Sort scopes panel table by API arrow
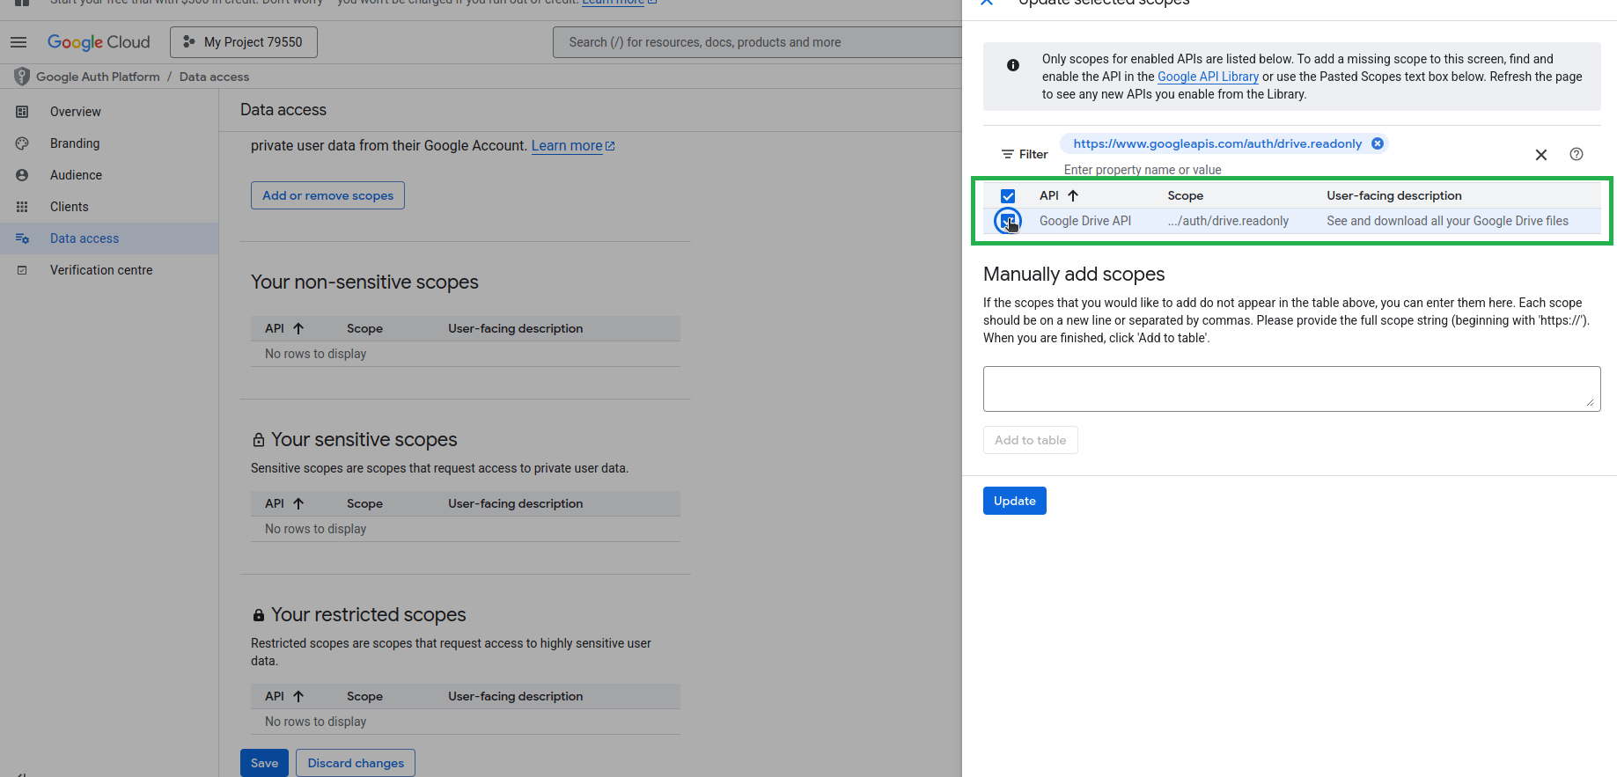The image size is (1617, 777). 1072,195
